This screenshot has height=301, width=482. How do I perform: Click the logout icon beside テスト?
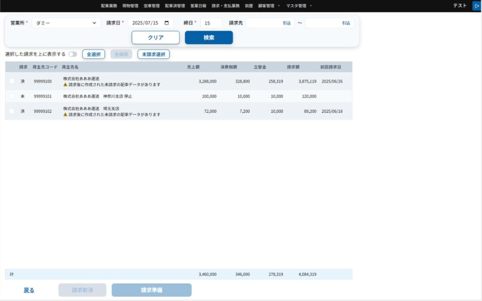(476, 6)
